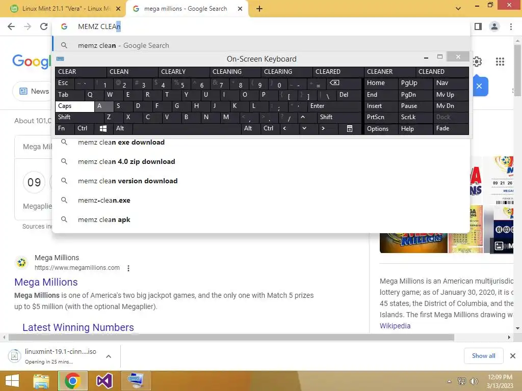
Task: Select suggestion memz-clean.exe
Action: click(261, 201)
